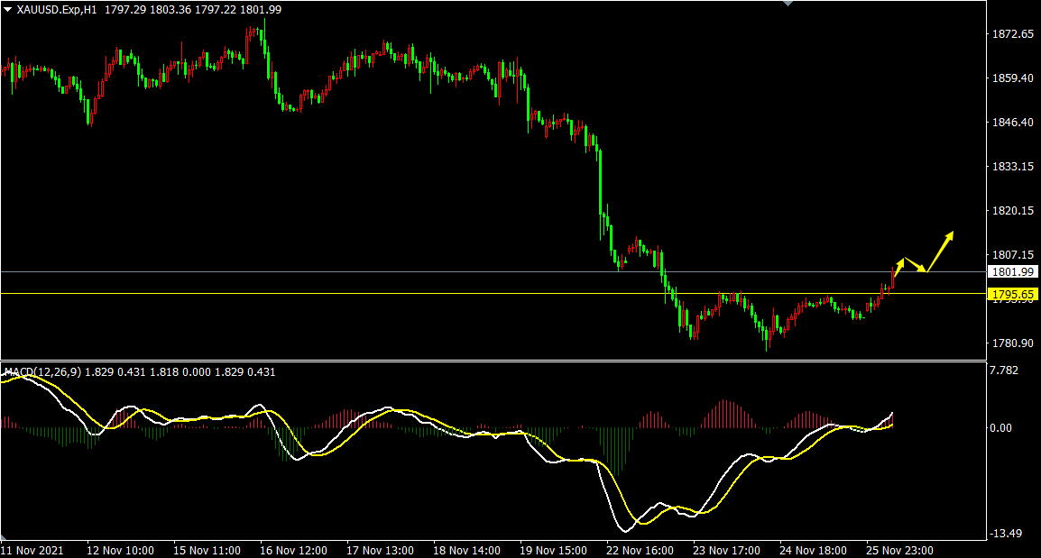Click the yellow 1795.65 price level label

(1011, 294)
